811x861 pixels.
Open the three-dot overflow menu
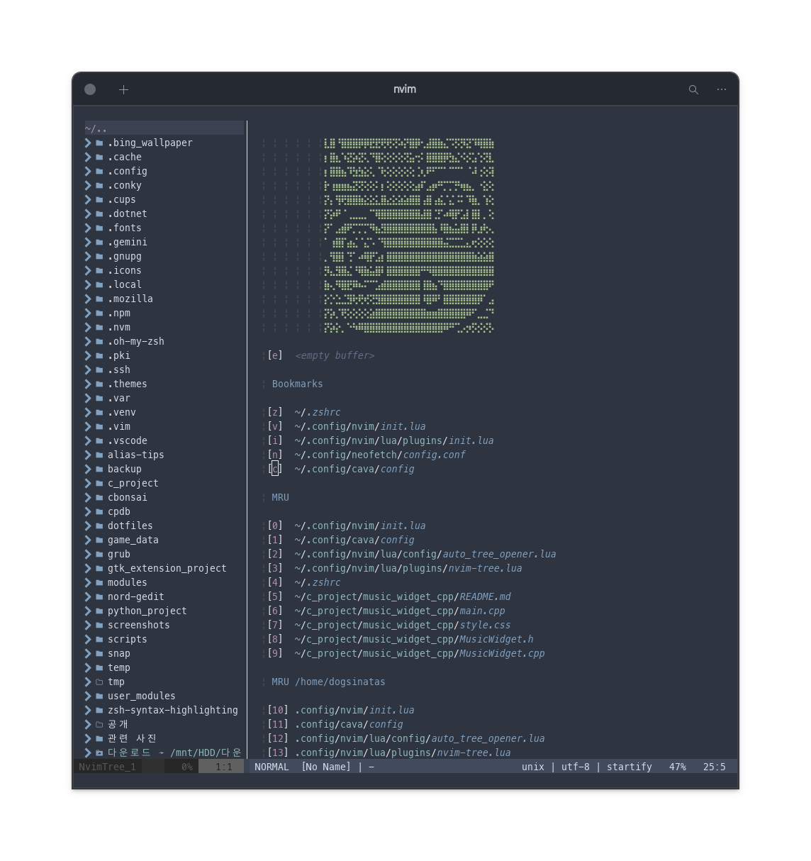(721, 89)
